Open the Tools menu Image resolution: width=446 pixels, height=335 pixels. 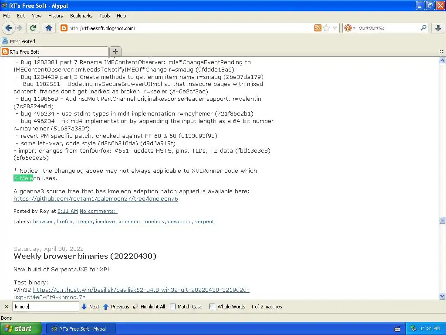coord(105,16)
